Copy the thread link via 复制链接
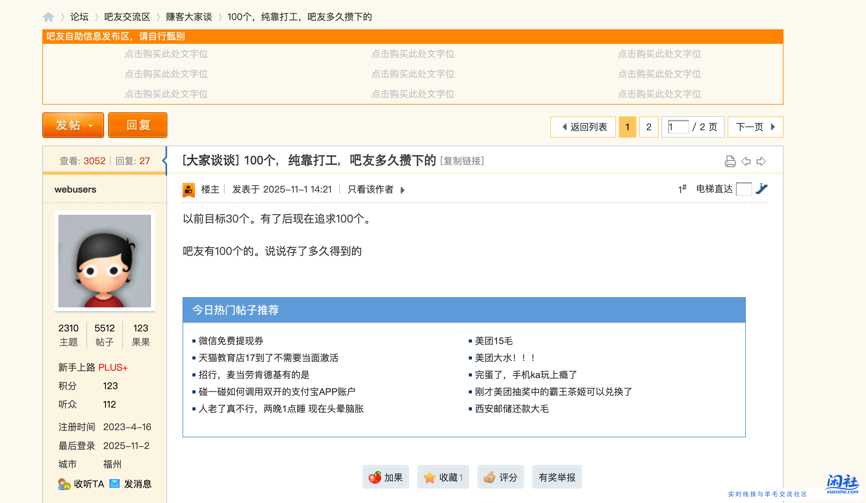 click(462, 161)
